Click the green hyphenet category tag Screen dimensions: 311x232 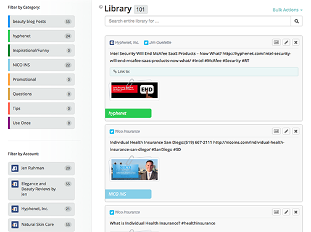128,114
